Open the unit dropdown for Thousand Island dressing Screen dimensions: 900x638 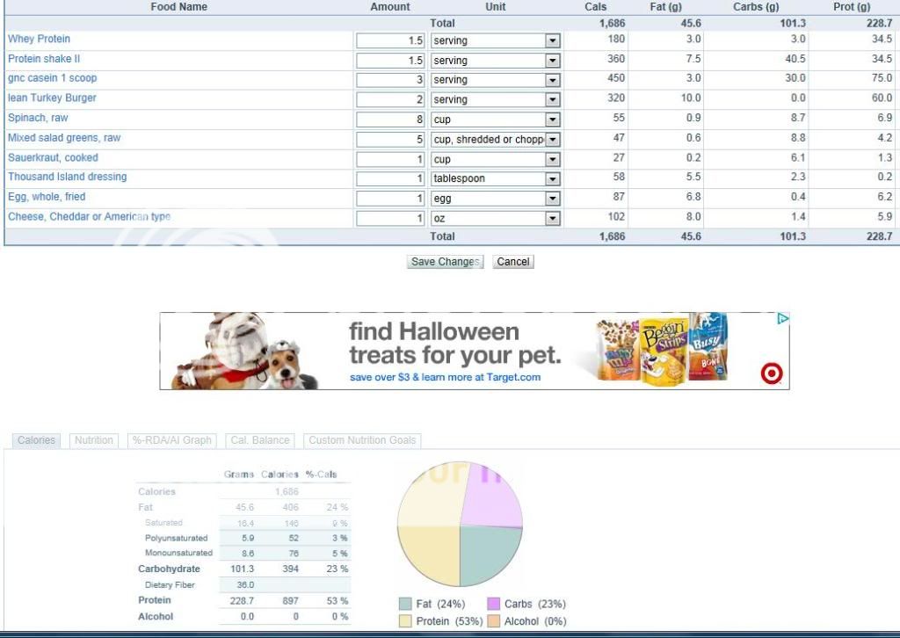pos(552,178)
